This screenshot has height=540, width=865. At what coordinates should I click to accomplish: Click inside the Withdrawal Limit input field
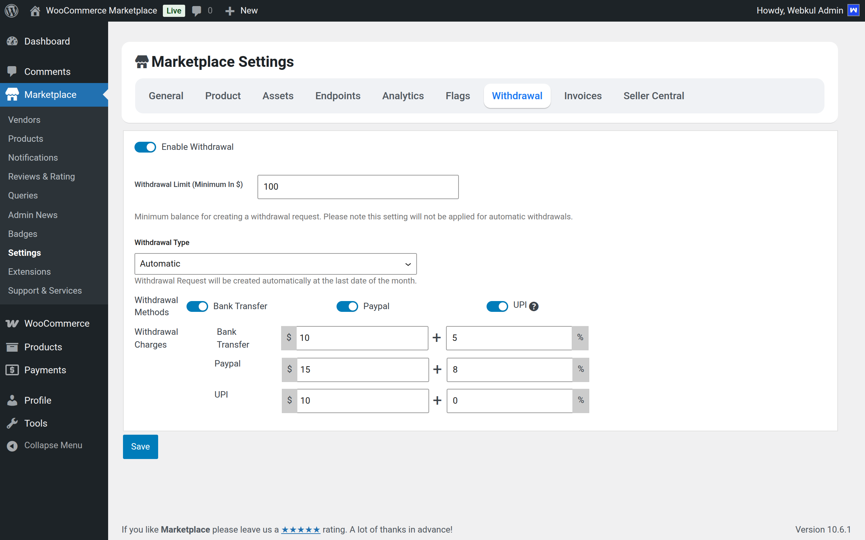pos(357,186)
